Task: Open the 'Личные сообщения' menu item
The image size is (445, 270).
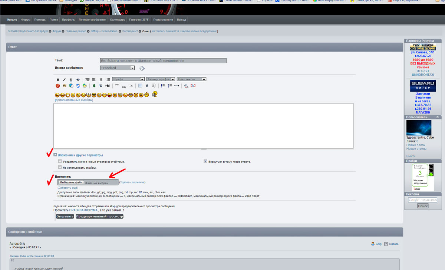Action: coord(92,20)
